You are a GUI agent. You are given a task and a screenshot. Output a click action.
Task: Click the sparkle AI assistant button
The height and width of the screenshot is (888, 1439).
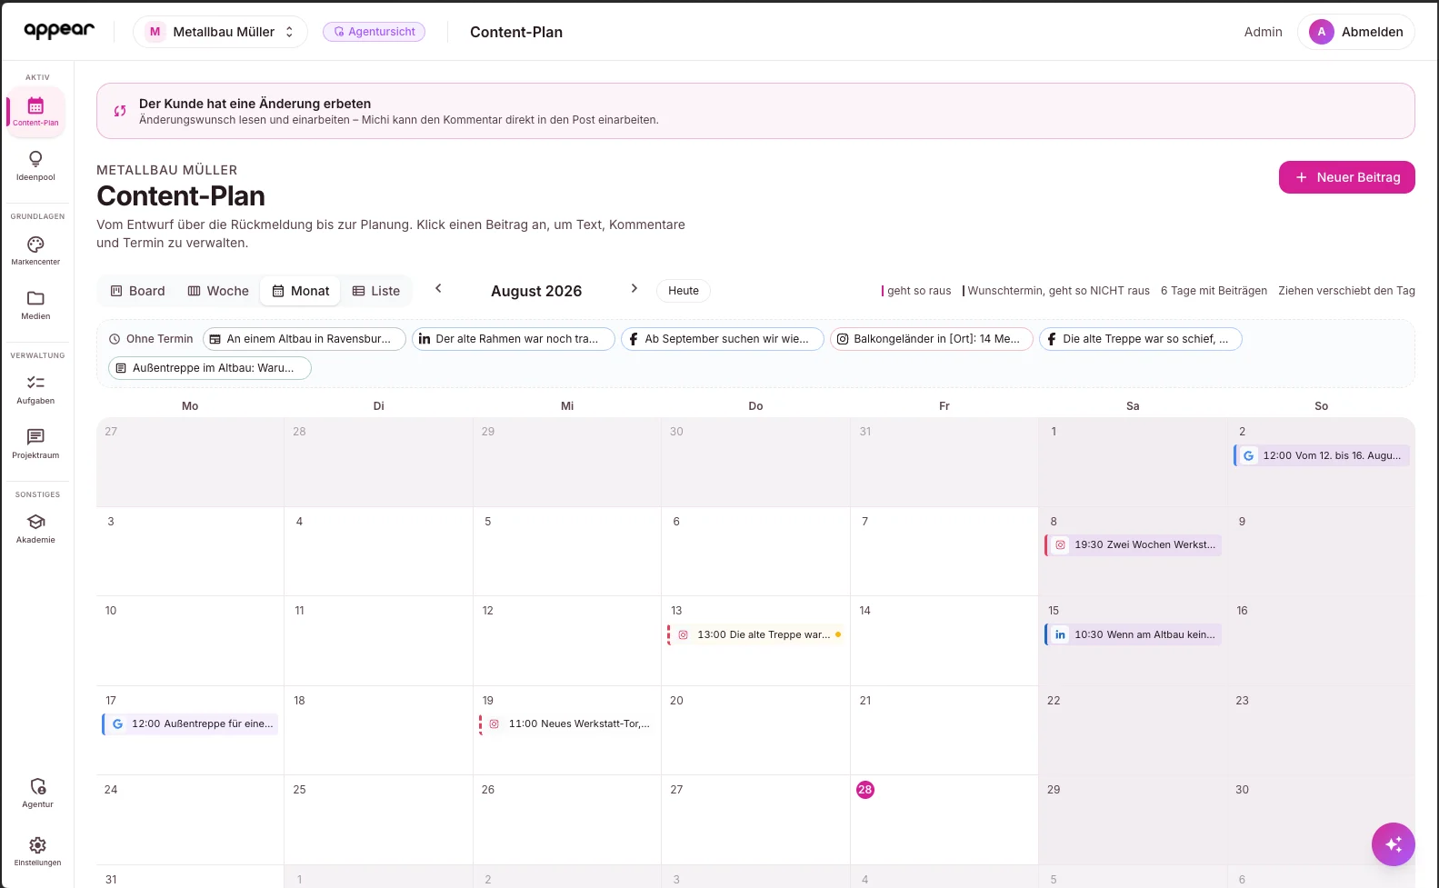coord(1393,844)
